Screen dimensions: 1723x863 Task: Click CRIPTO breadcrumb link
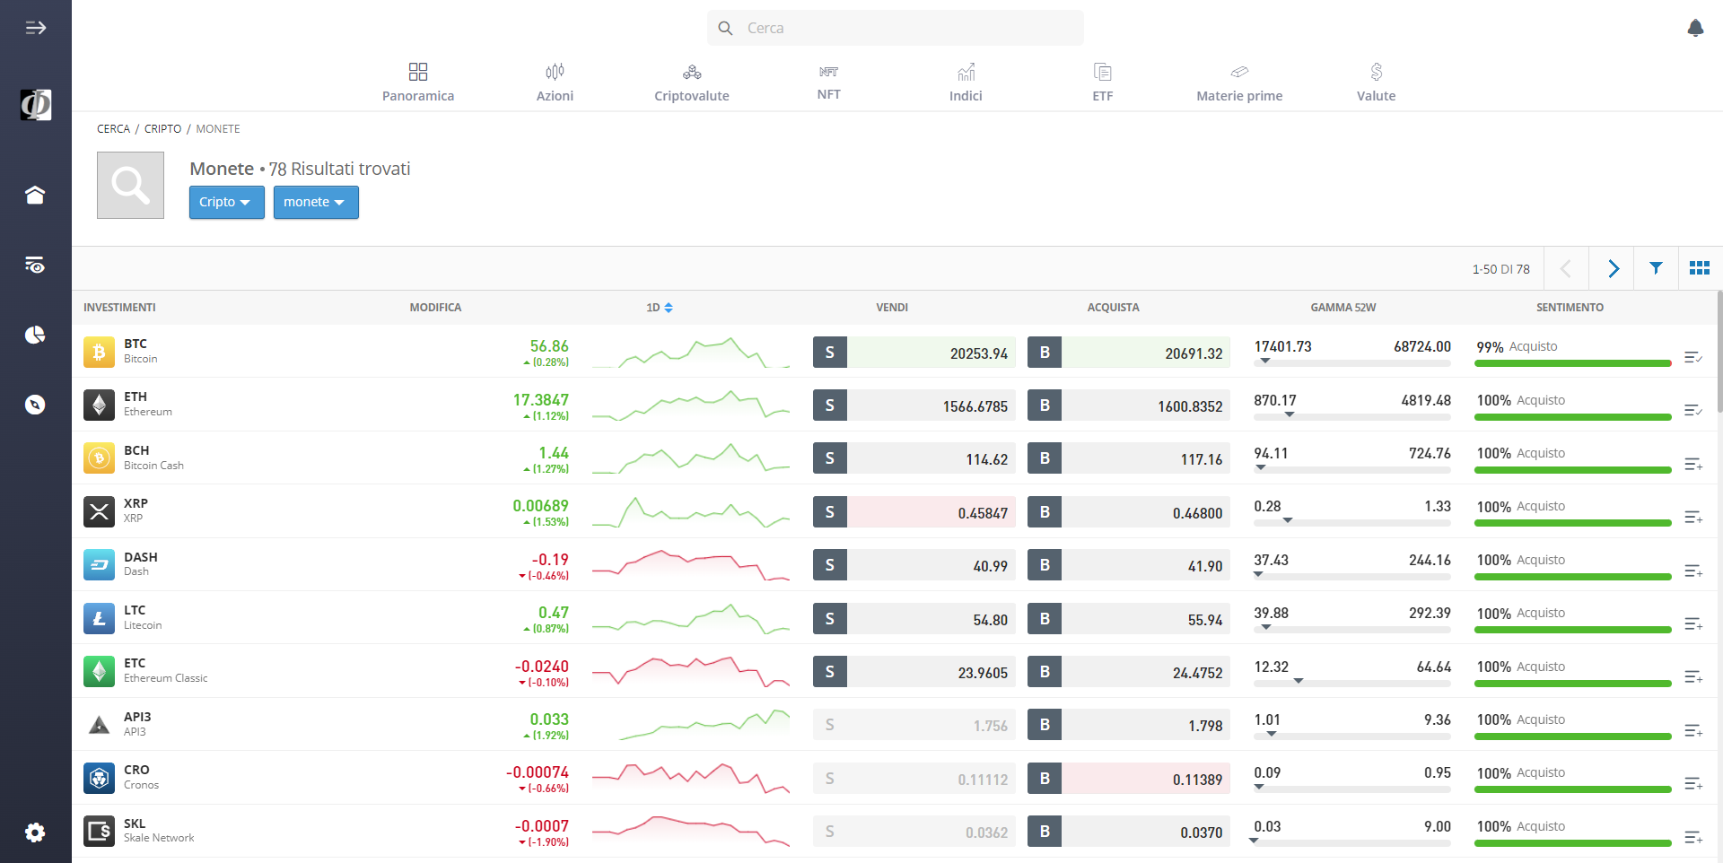tap(162, 129)
